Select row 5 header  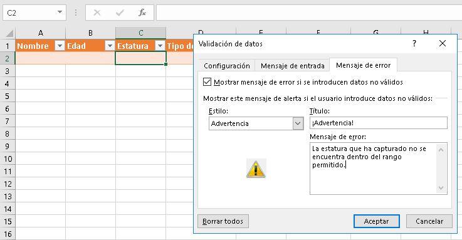pos(8,96)
